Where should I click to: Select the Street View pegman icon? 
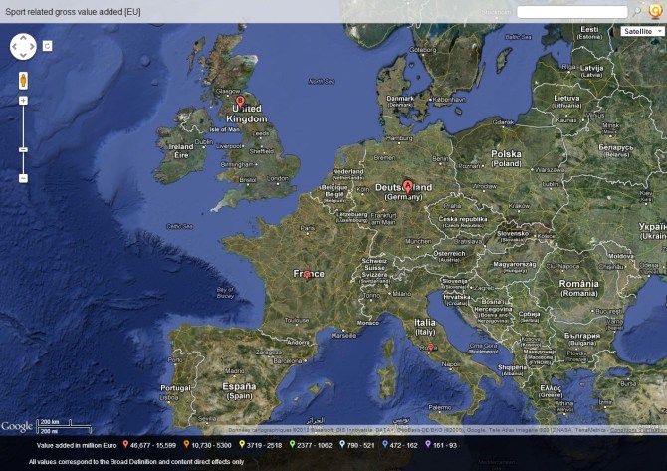(23, 81)
